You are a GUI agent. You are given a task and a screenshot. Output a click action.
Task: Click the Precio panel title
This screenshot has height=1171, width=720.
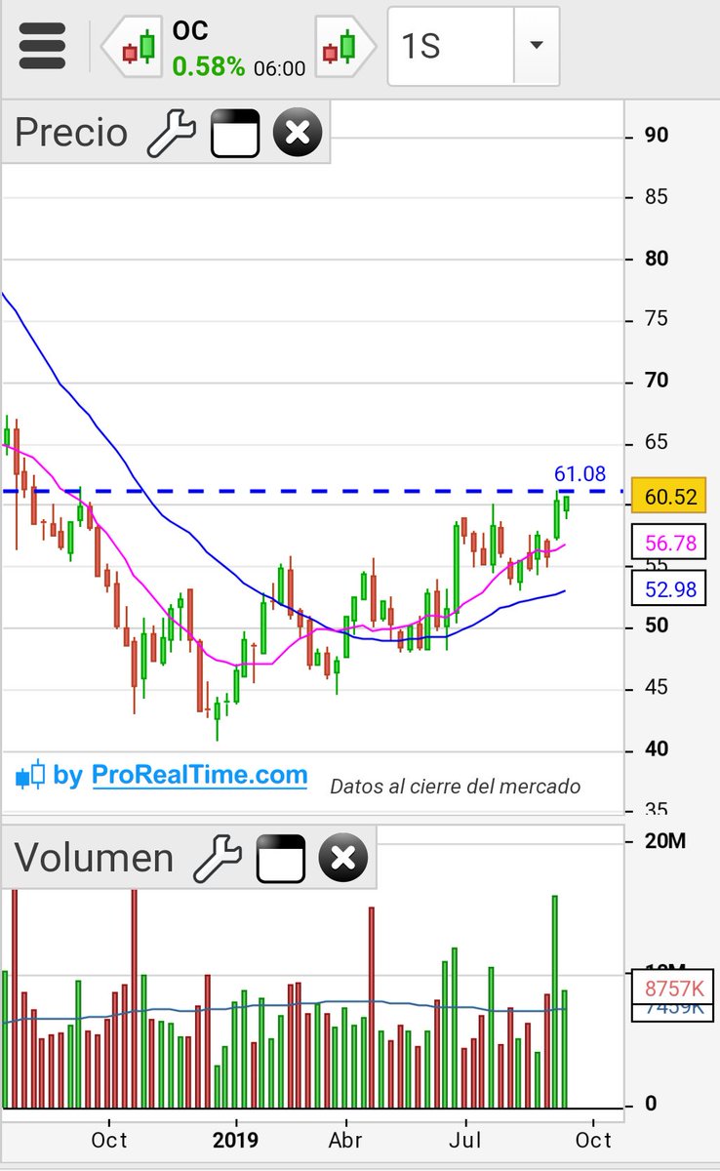71,133
